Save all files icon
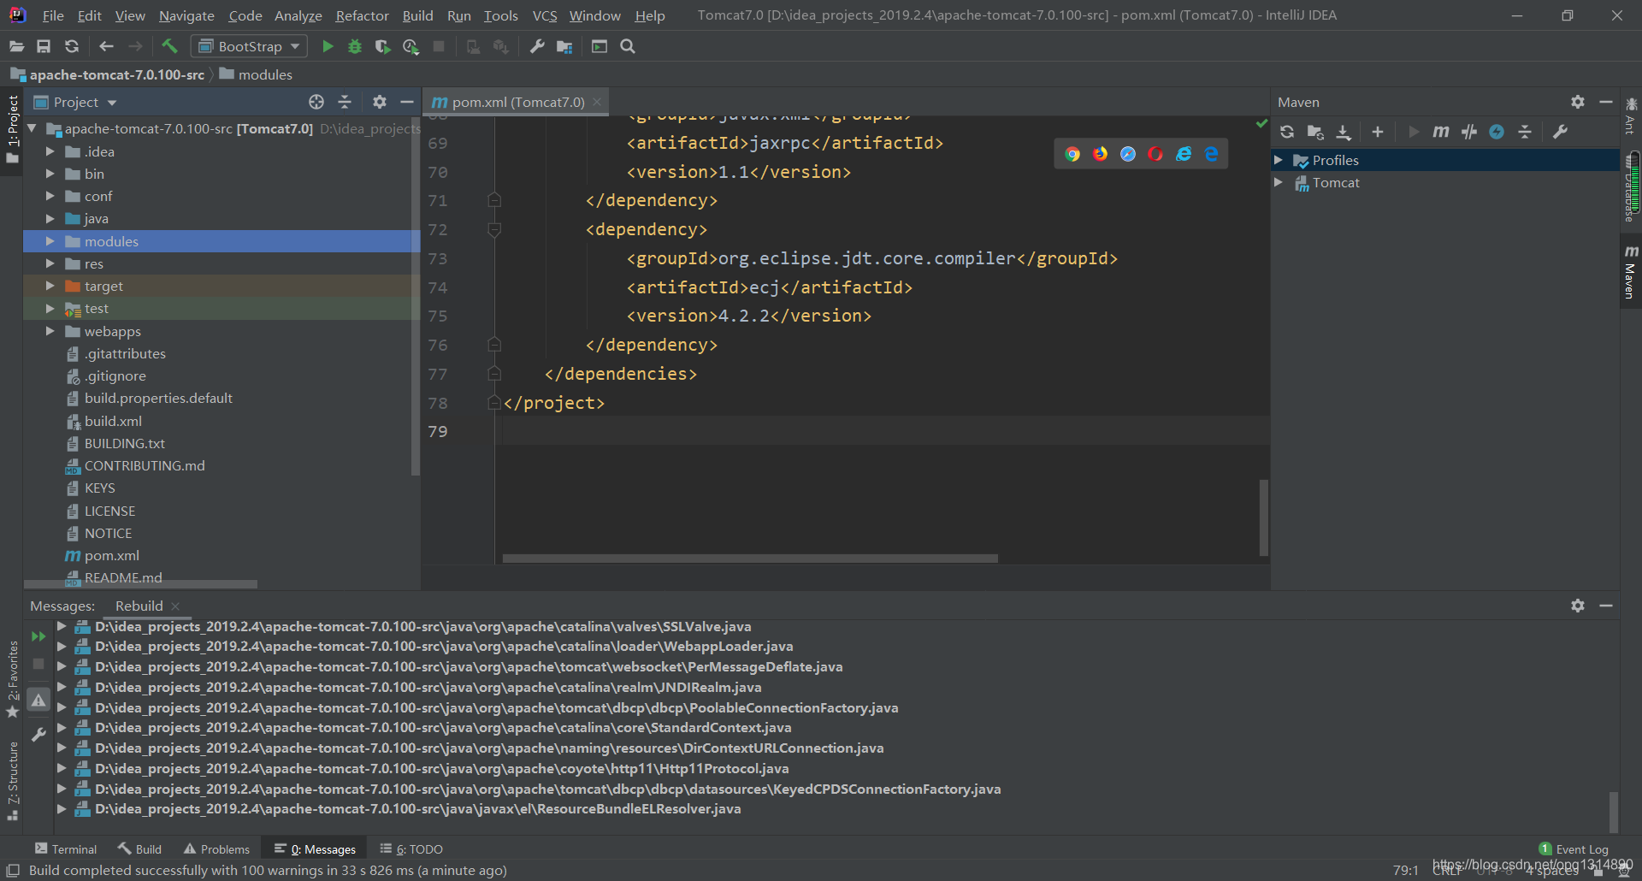Screen dimensions: 1642x881 tap(44, 46)
